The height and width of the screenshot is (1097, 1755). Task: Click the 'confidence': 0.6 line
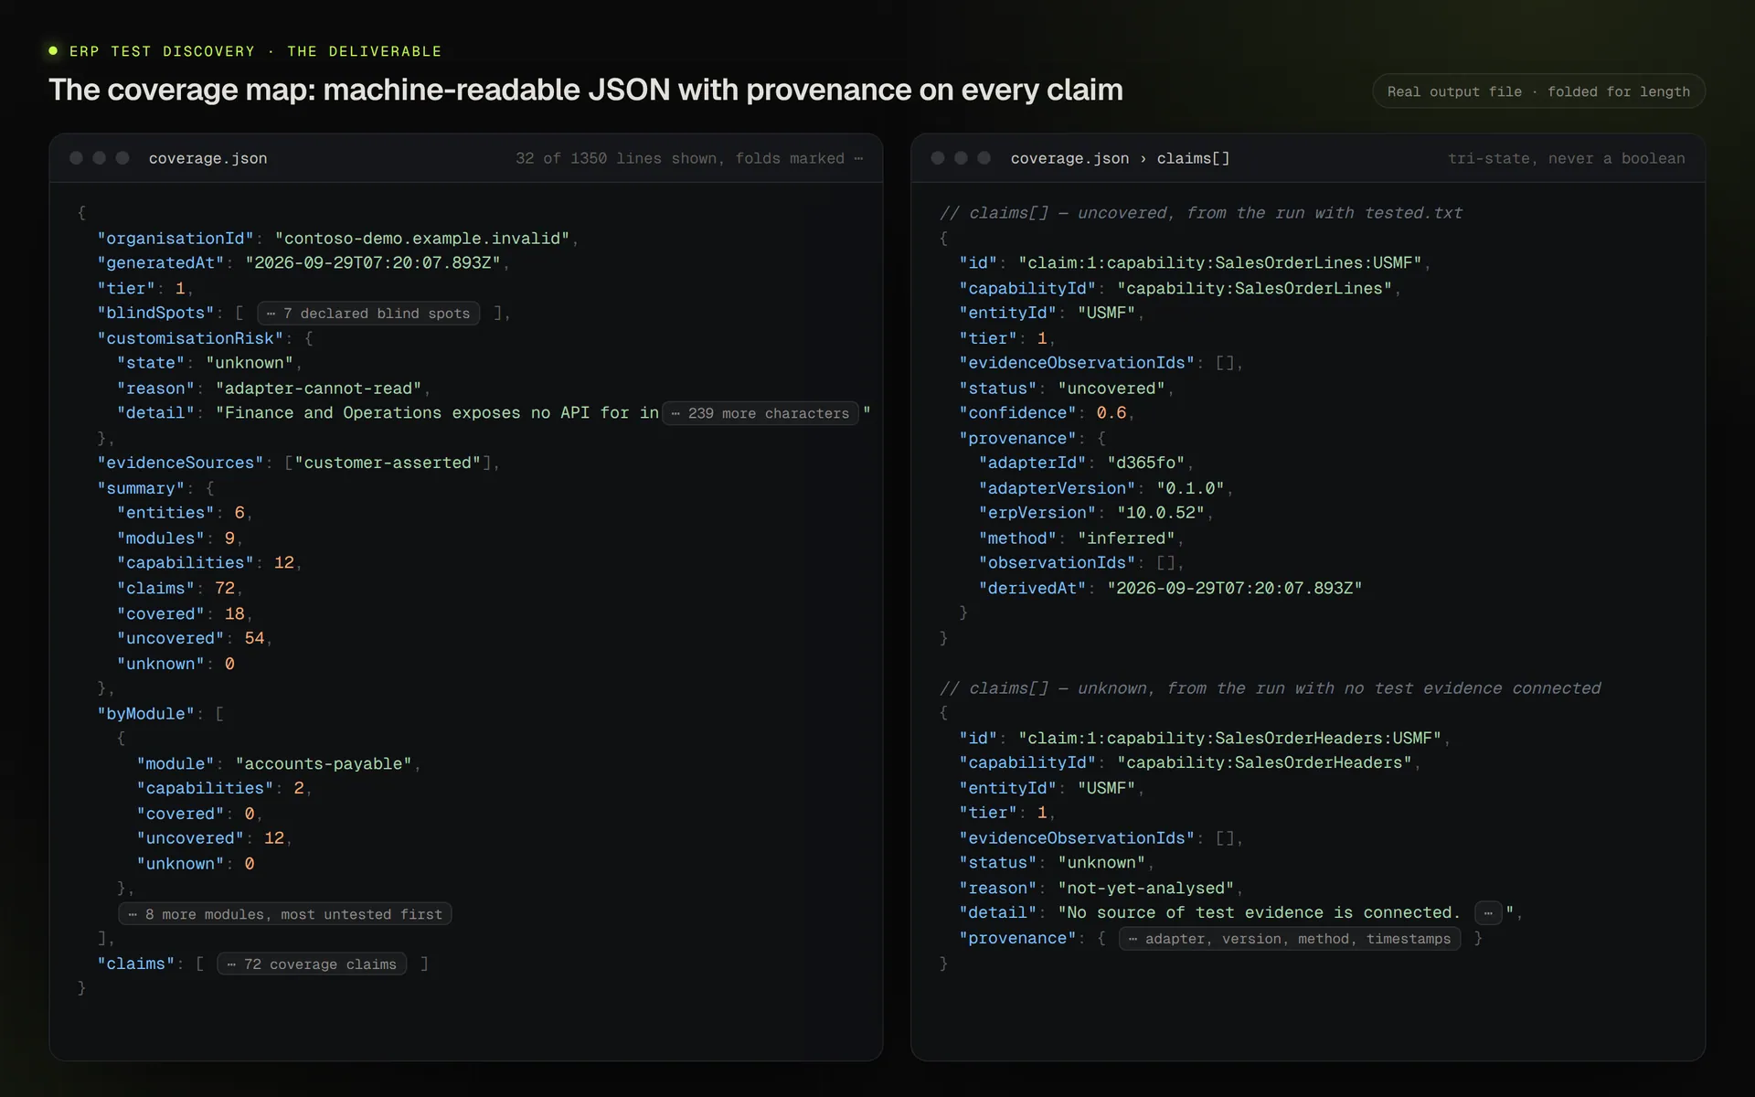(x=1047, y=413)
